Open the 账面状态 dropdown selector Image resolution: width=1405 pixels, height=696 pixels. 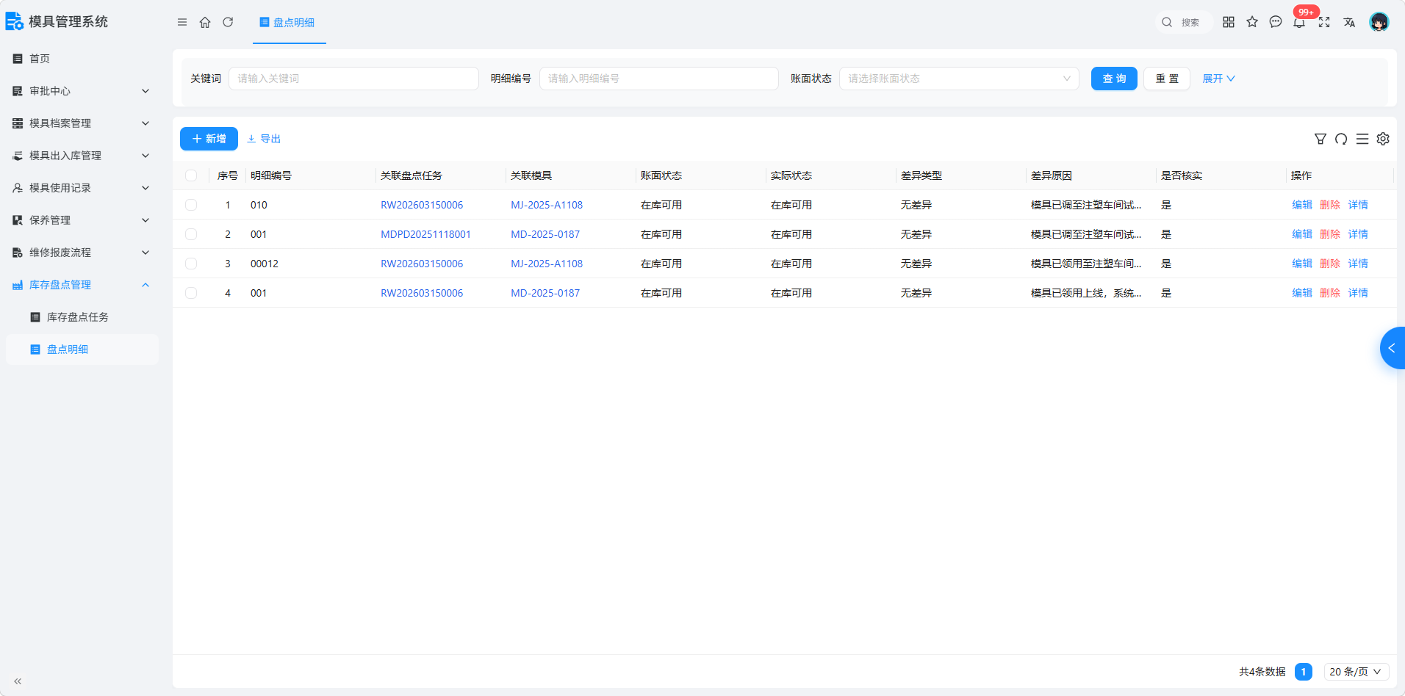tap(959, 79)
